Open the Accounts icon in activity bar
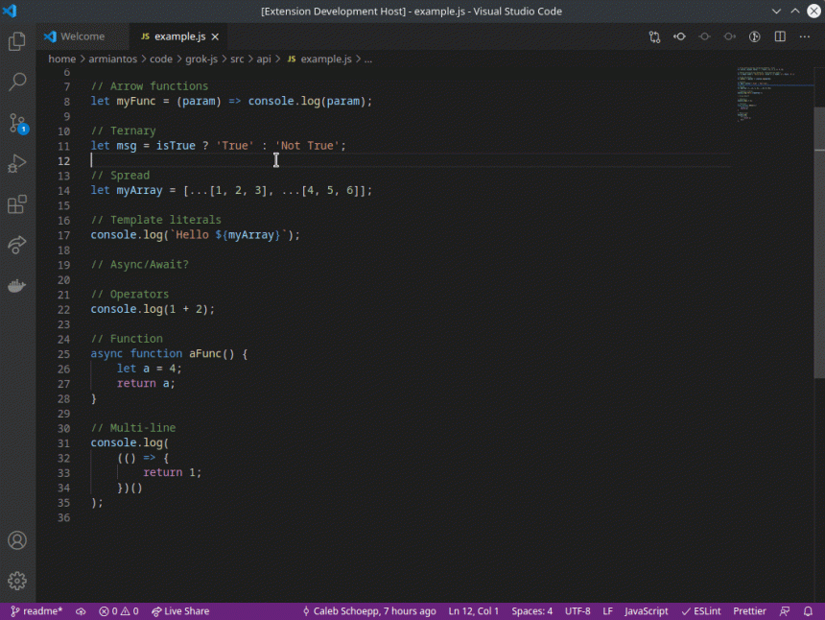Screen dimensions: 825x620 pos(16,540)
